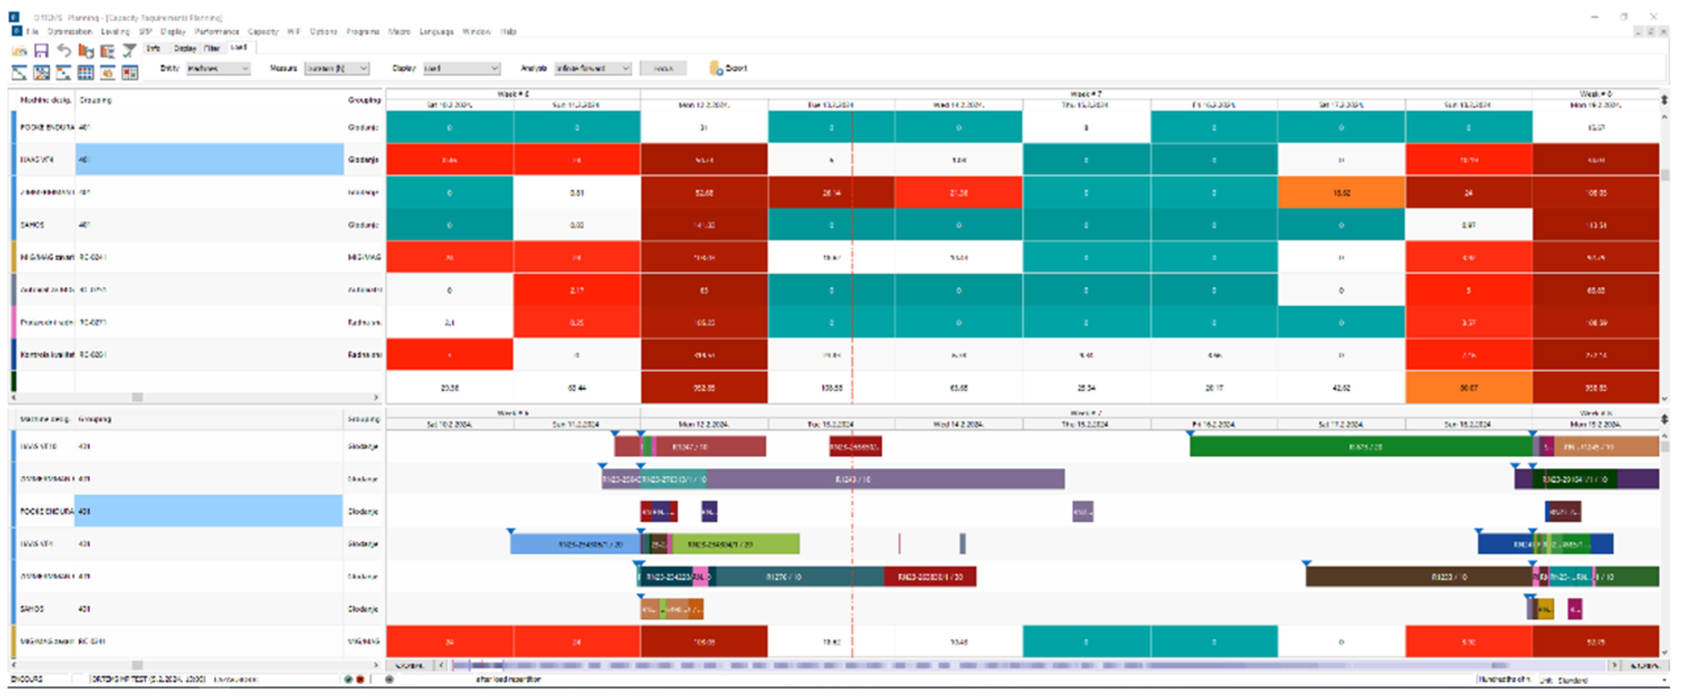
Task: Switch to the Filter tab
Action: coord(211,47)
